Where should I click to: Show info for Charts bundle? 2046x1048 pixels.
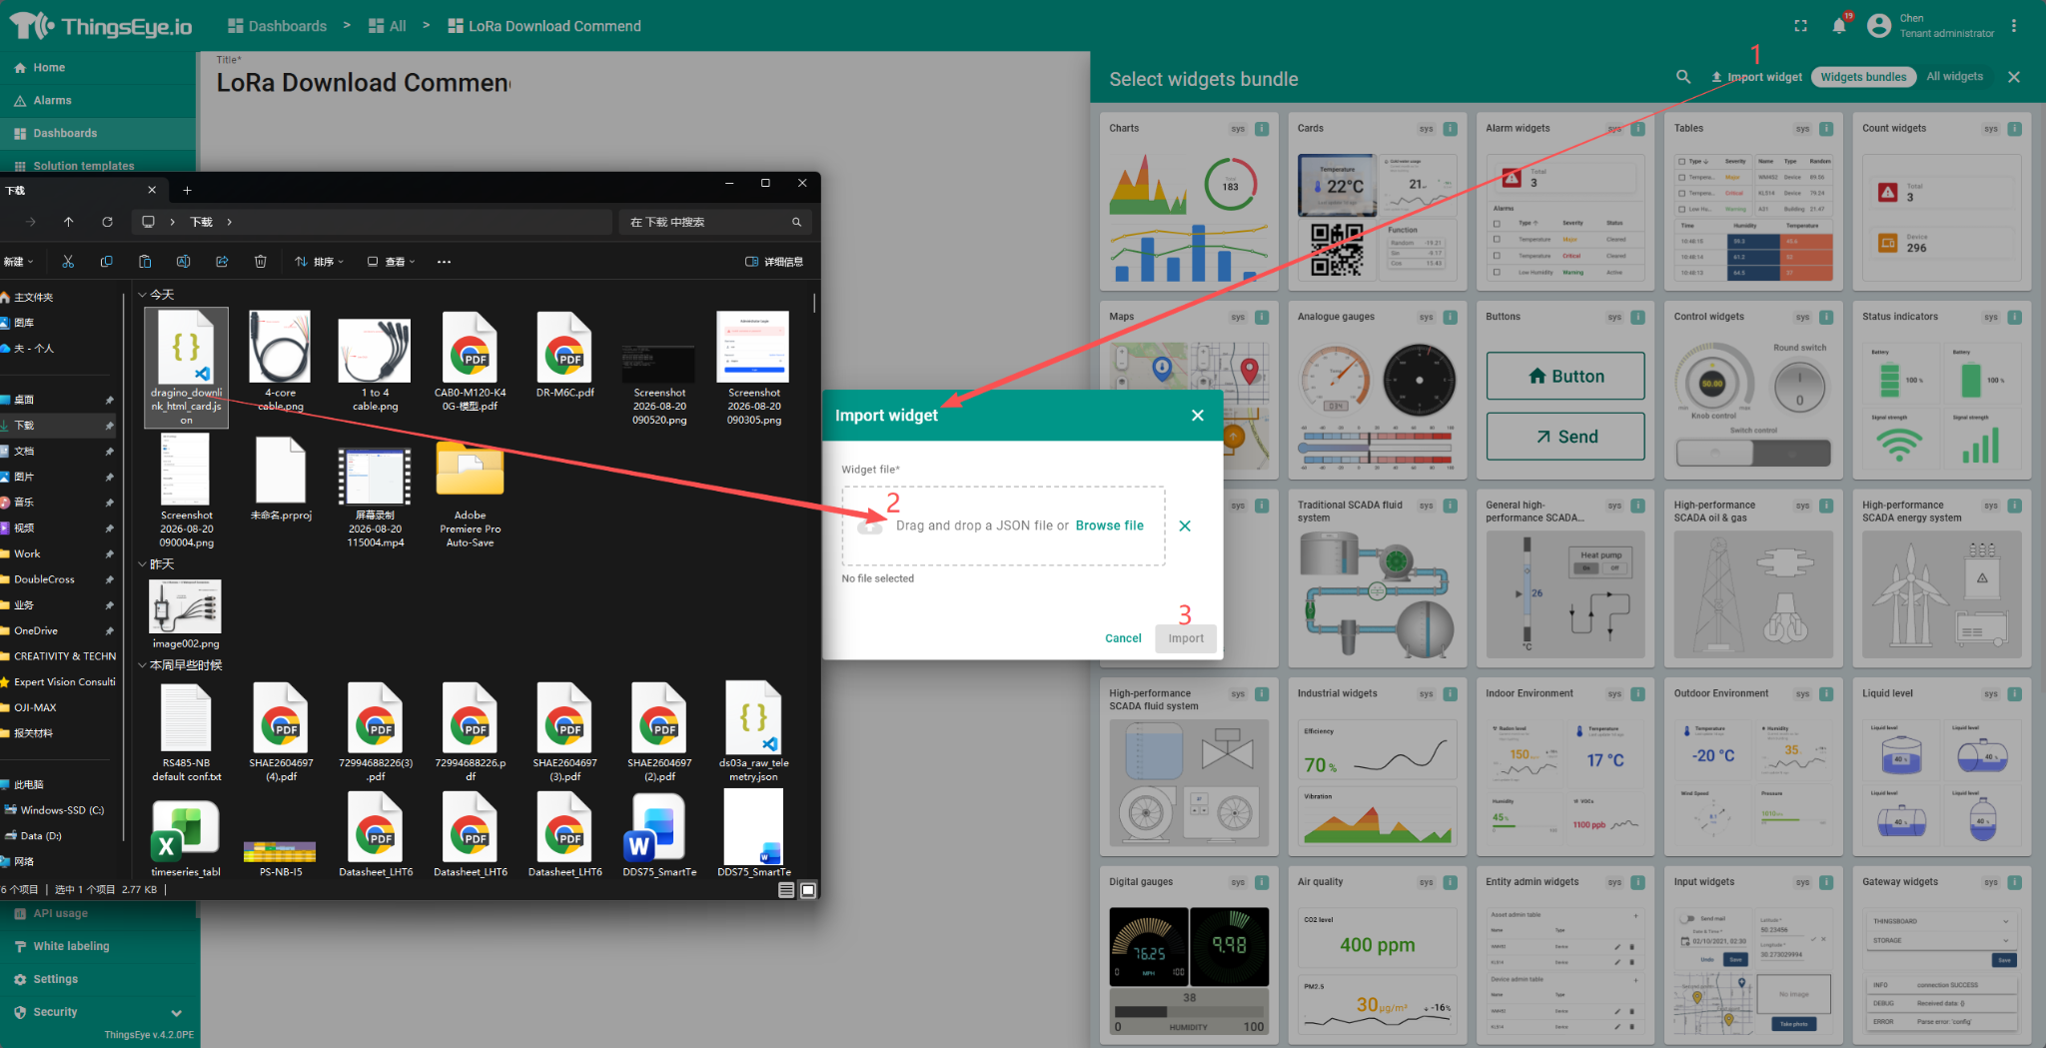[x=1262, y=129]
